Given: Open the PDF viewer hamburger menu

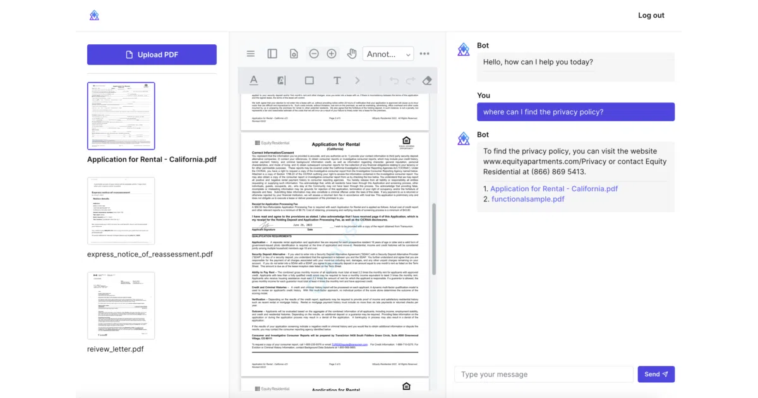Looking at the screenshot, I should [x=251, y=54].
